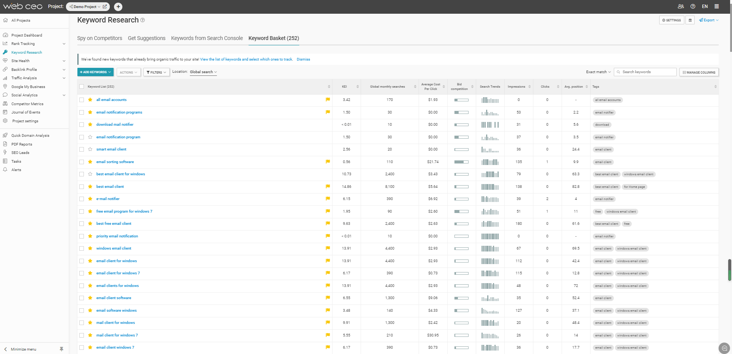The height and width of the screenshot is (354, 732).
Task: Sort by Avg. position column
Action: (x=587, y=86)
